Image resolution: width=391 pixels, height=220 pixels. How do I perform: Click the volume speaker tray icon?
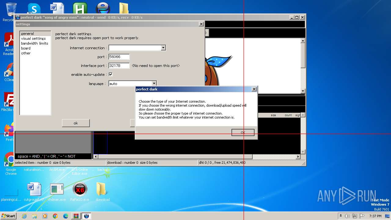[x=347, y=216]
